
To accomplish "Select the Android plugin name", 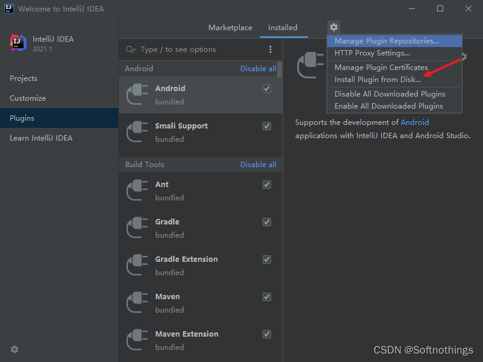I will tap(170, 88).
